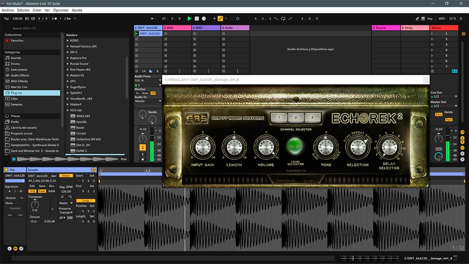Select the Clips category
Screen dimensions: 469x264
point(14,99)
